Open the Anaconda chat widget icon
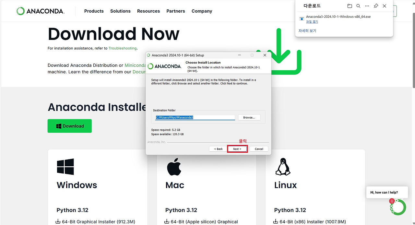Screen dimensions: 415x225 398,207
